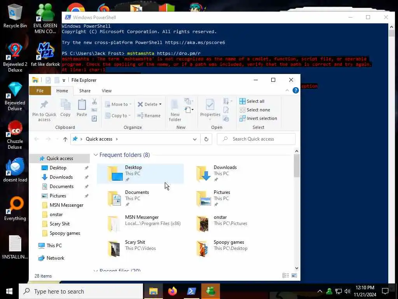Click the New folder icon
398x299 pixels.
pyautogui.click(x=175, y=105)
